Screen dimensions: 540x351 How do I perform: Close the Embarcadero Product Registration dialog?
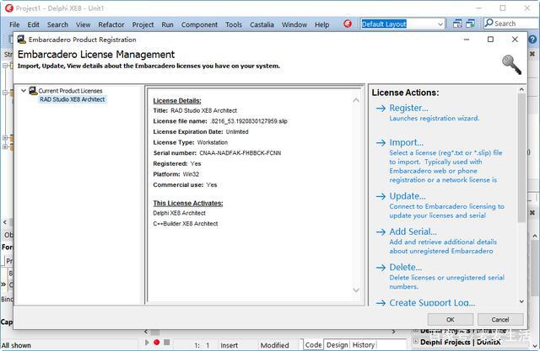tap(515, 40)
